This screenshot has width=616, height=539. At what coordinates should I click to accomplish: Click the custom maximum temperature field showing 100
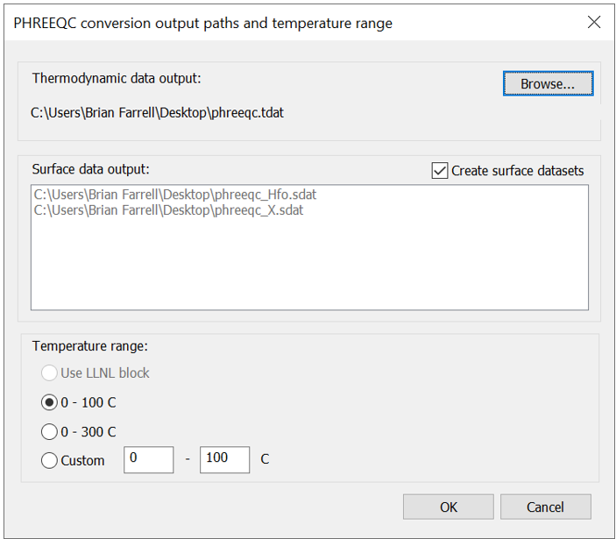click(224, 459)
